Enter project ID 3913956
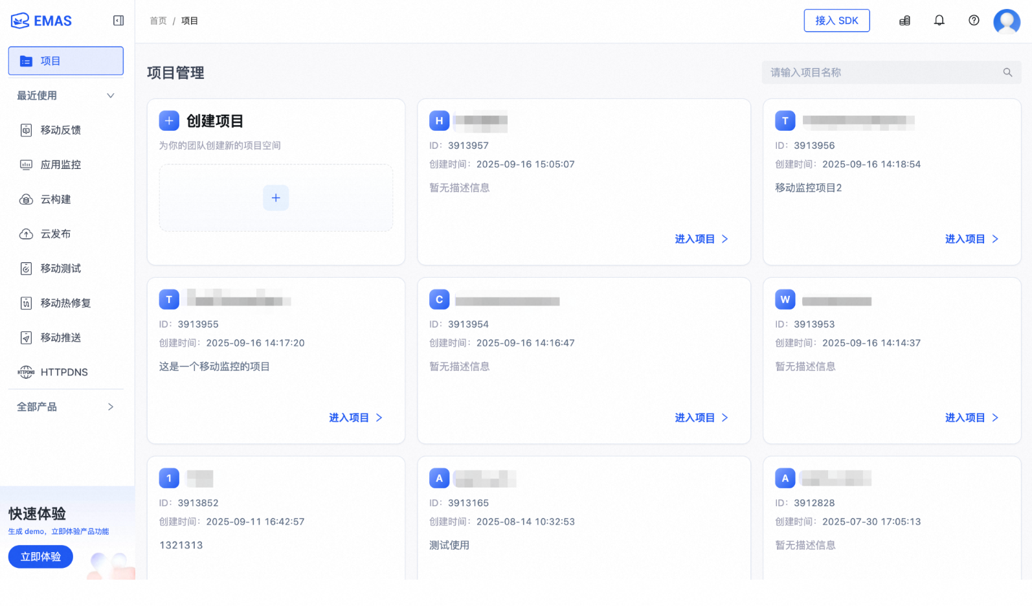Screen dimensions: 1032x606 pyautogui.click(x=972, y=239)
